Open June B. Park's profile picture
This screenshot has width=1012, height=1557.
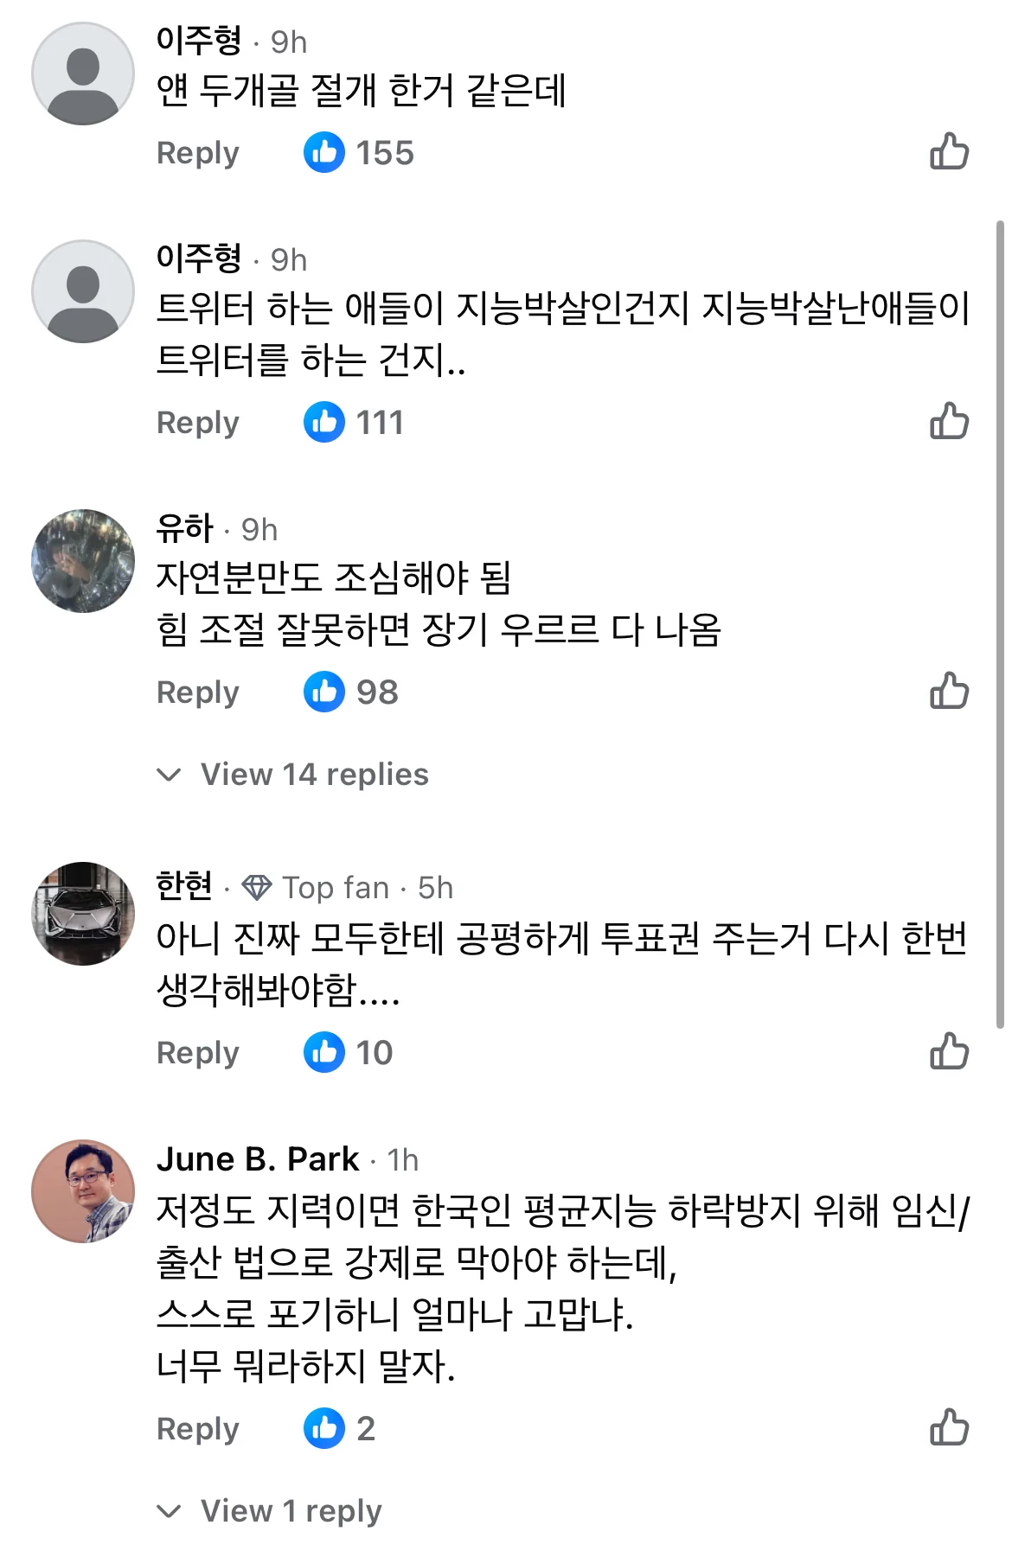coord(83,1191)
